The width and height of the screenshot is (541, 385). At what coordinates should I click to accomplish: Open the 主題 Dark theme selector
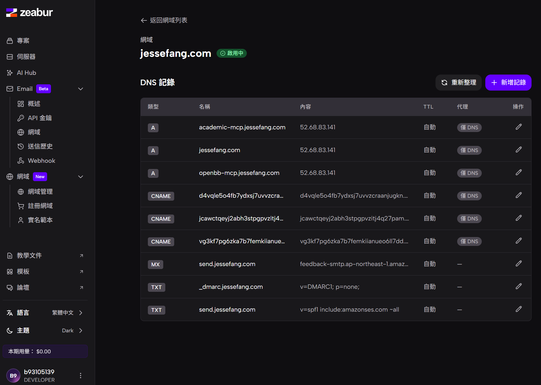pyautogui.click(x=45, y=331)
